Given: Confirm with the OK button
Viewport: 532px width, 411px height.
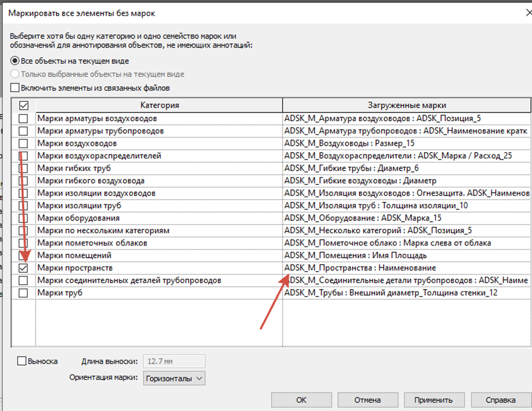Looking at the screenshot, I should pyautogui.click(x=301, y=400).
